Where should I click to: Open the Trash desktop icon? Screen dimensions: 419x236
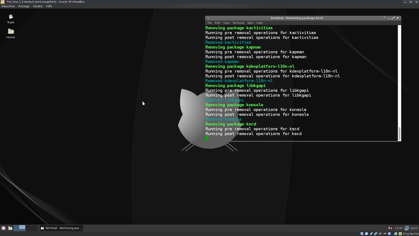(x=11, y=19)
